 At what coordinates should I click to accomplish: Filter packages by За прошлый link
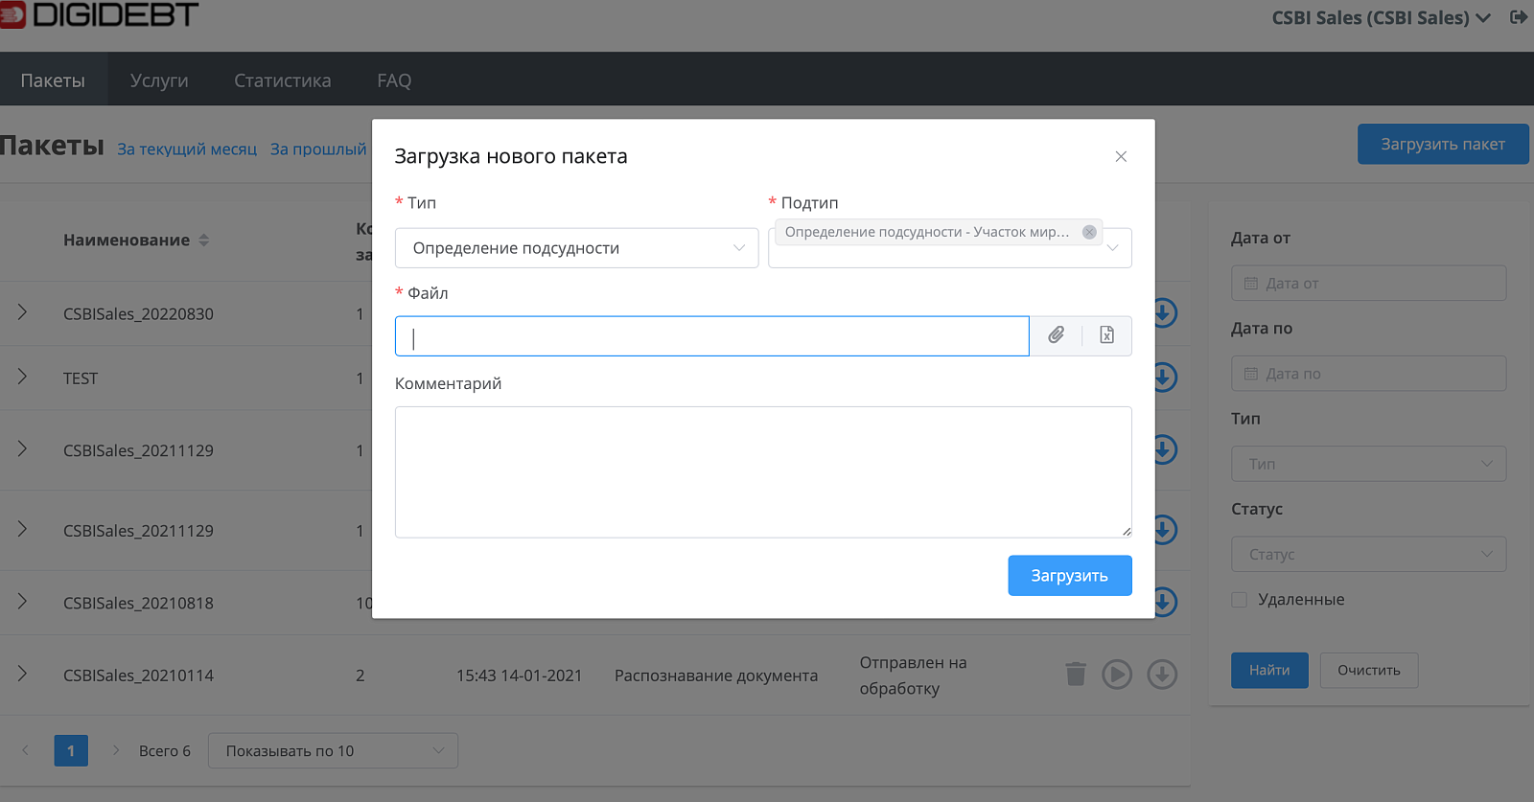(318, 149)
